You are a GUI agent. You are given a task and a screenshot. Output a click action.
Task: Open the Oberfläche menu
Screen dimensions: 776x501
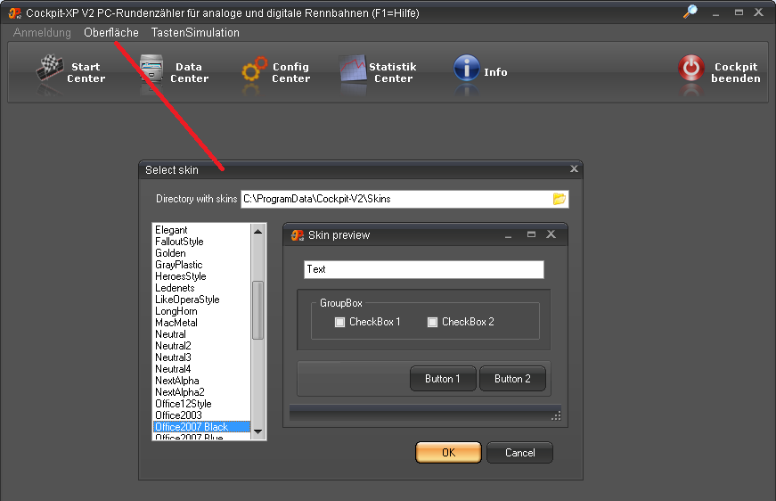(x=111, y=33)
